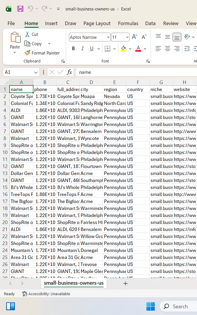This screenshot has width=197, height=315.
Task: Expand border options arrow
Action: click(114, 49)
